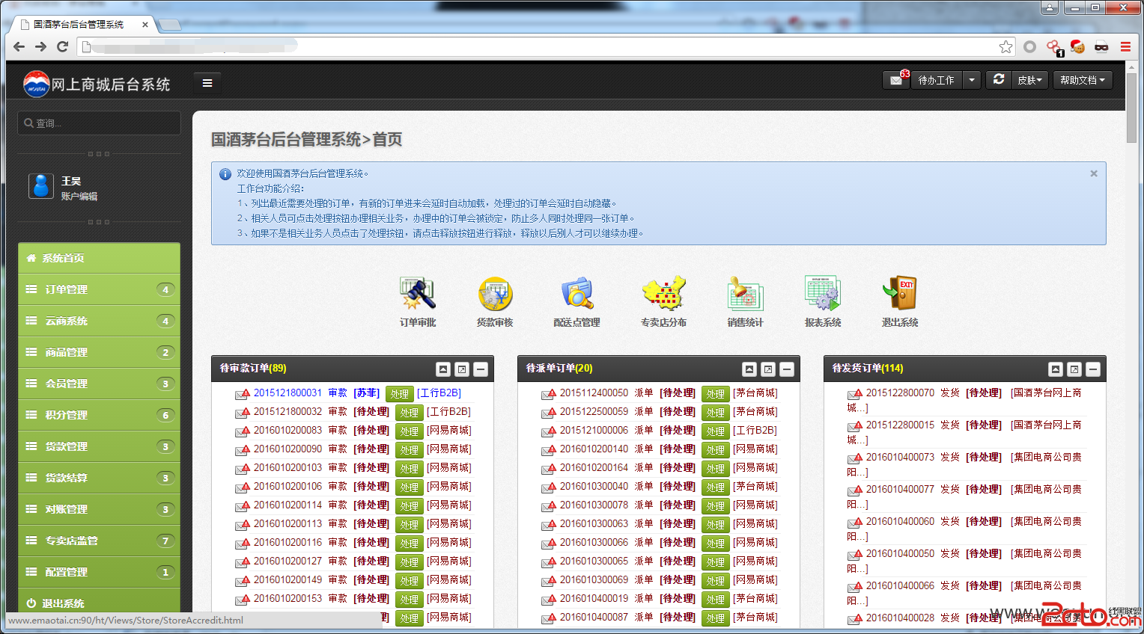
Task: Click 处理 for order 2016010200083
Action: pos(409,431)
